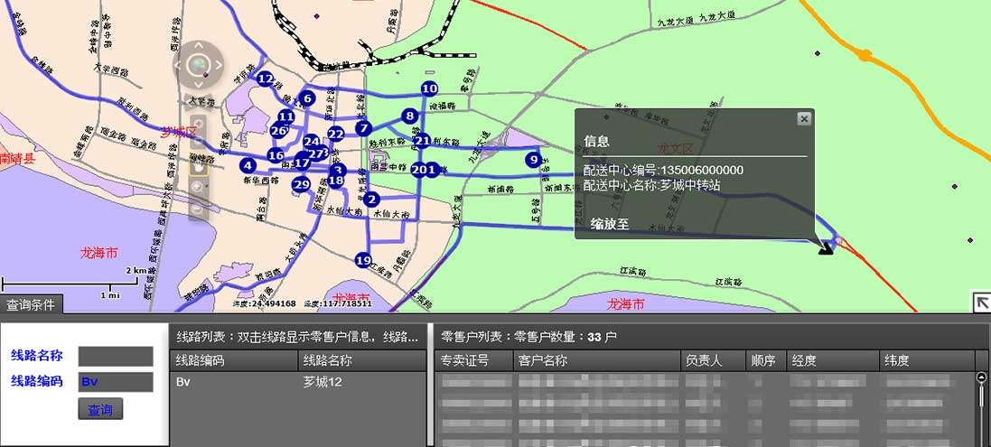
Task: Select the Bv route row 芗城12
Action: click(x=296, y=382)
